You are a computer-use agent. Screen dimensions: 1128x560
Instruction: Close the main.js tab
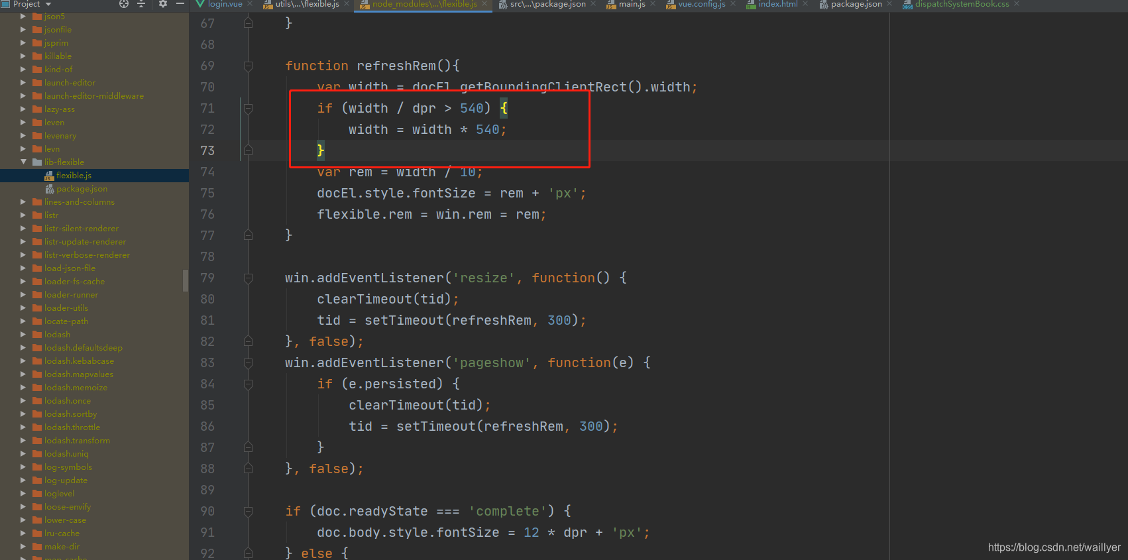click(653, 4)
